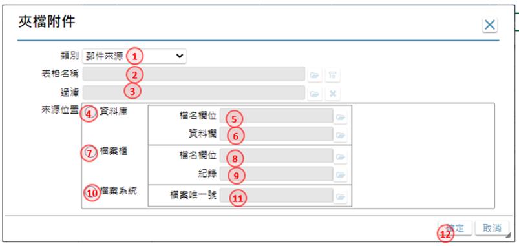Screen dimensions: 519x246
Task: Browse 檔名欄位 under 檔案櫃 section
Action: click(x=341, y=157)
